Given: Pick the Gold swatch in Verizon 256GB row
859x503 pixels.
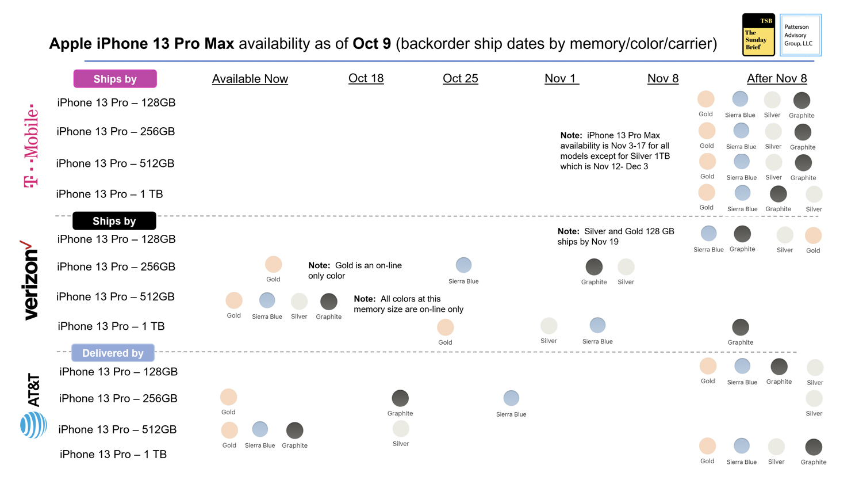Looking at the screenshot, I should coord(273,265).
